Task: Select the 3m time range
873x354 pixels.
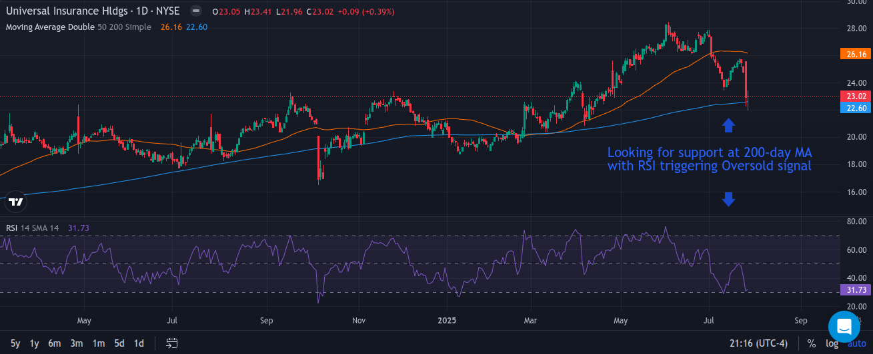Action: (x=77, y=343)
